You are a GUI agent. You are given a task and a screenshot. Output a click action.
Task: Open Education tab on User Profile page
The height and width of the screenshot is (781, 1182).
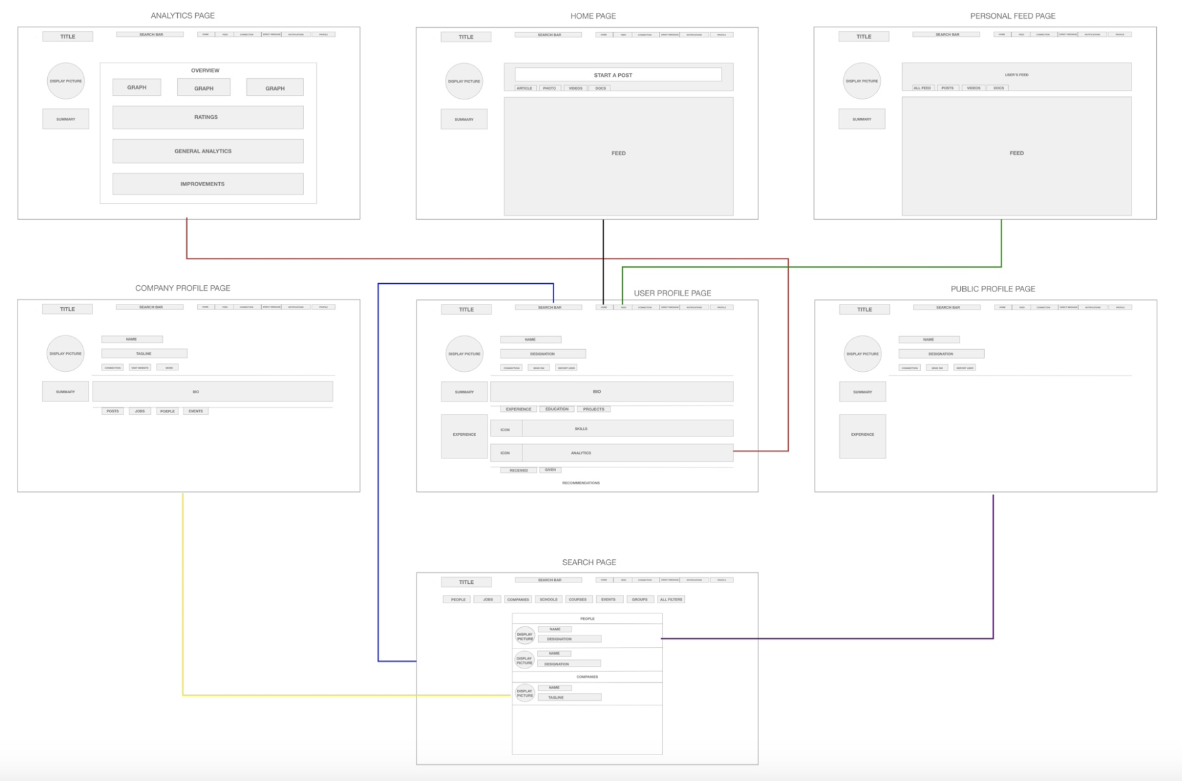[x=557, y=409]
